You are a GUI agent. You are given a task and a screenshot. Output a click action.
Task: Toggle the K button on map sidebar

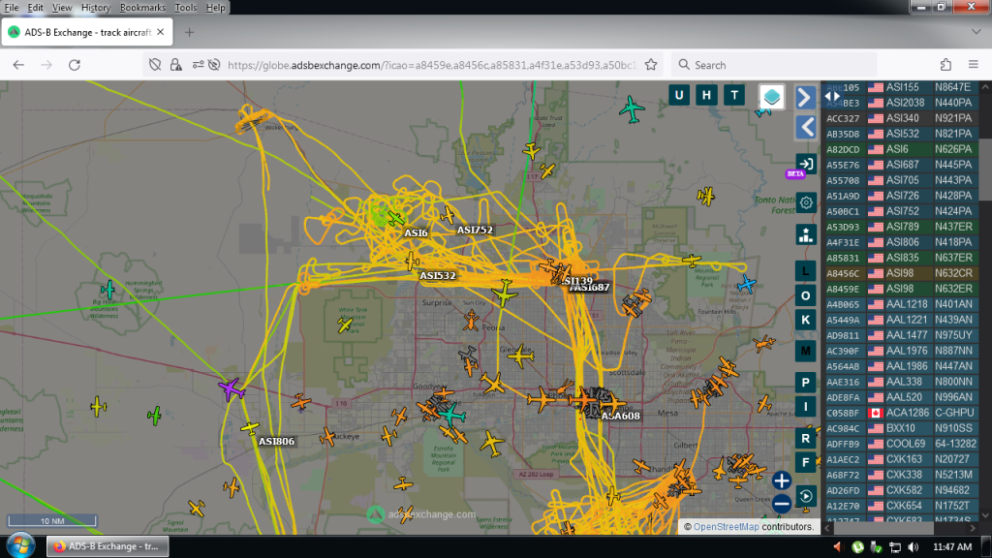pos(805,320)
